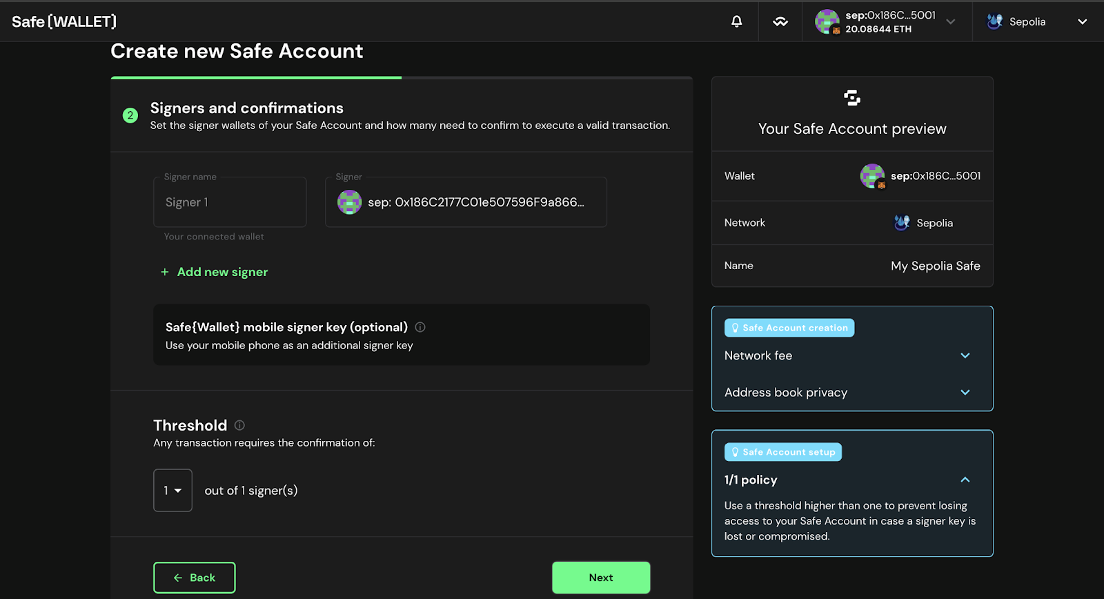Image resolution: width=1104 pixels, height=599 pixels.
Task: Click the Back button
Action: click(194, 578)
